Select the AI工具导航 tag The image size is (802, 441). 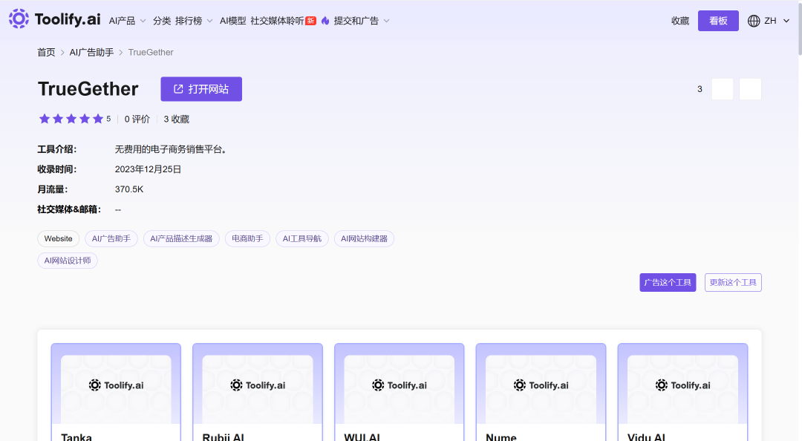(x=301, y=239)
